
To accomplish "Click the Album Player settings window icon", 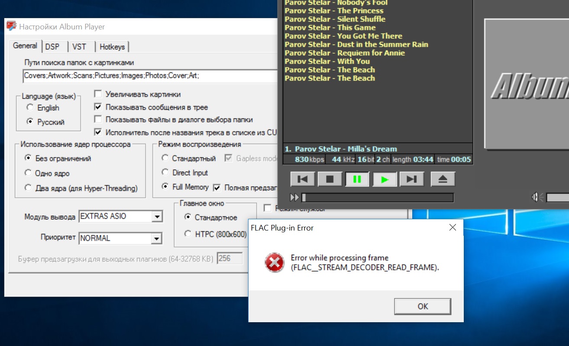I will (x=12, y=26).
